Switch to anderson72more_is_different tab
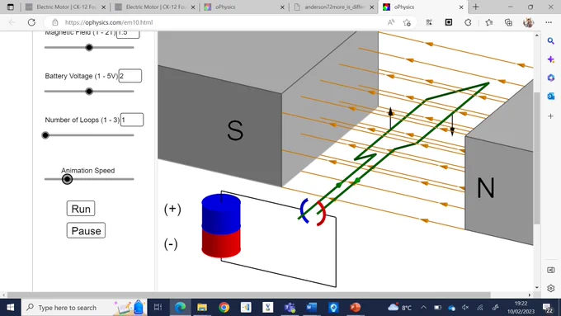The height and width of the screenshot is (316, 561). click(333, 7)
